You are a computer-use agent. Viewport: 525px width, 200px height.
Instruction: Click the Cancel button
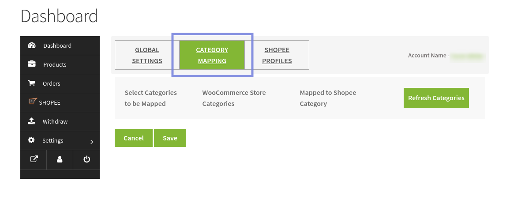[x=134, y=138]
